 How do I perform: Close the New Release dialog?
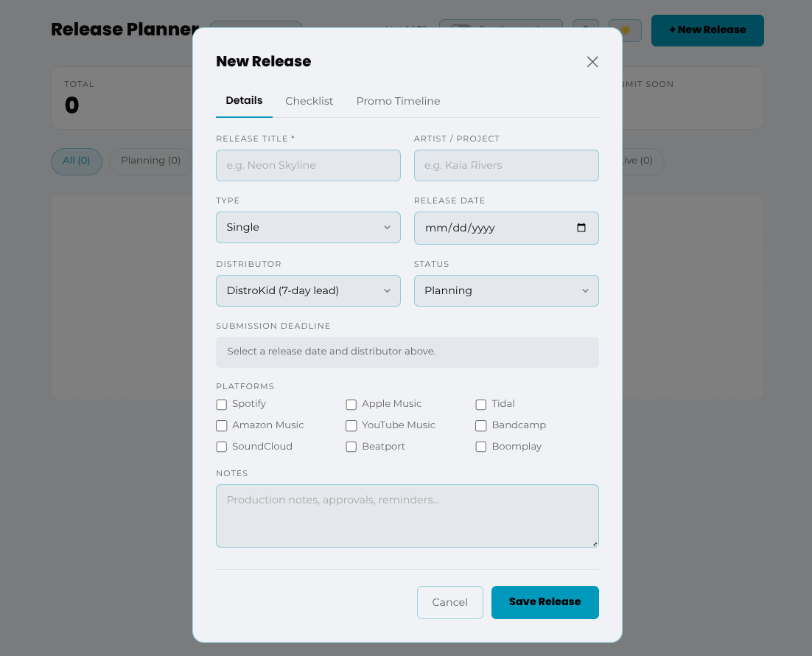pos(592,62)
